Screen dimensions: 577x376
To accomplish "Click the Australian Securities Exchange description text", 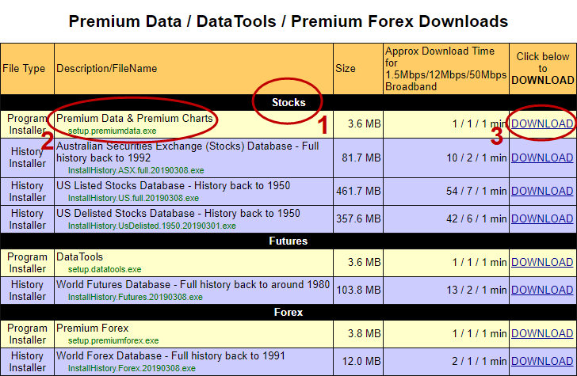I will [188, 152].
